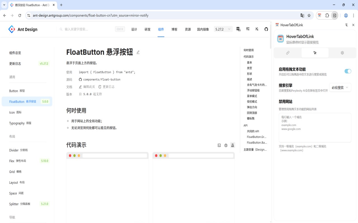Select the 组件 nav menu item
The width and height of the screenshot is (358, 223).
click(161, 29)
